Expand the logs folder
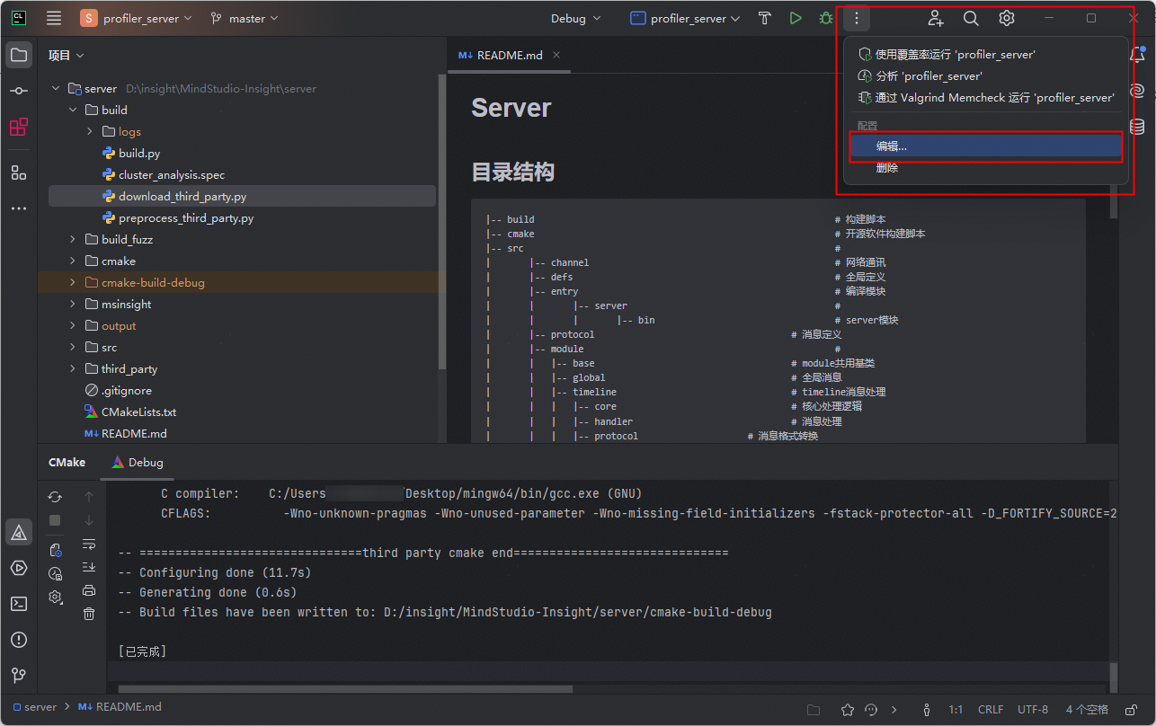Image resolution: width=1156 pixels, height=726 pixels. point(90,132)
